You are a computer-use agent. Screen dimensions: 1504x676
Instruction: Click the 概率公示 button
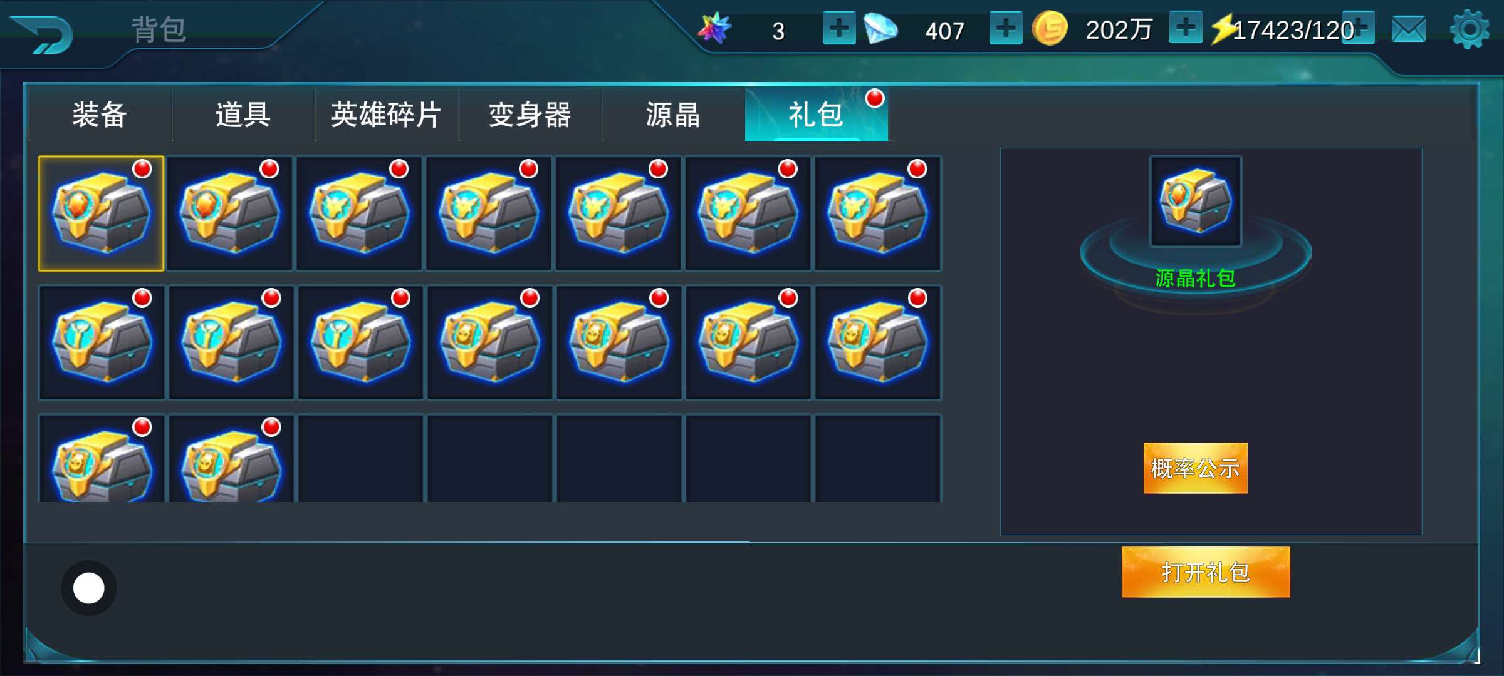click(1195, 468)
